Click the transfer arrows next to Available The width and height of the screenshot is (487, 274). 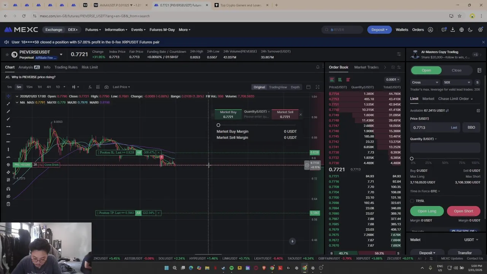click(x=447, y=110)
